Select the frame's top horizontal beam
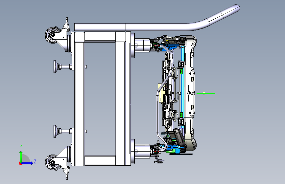This screenshot has width=285, height=184. tap(100, 37)
